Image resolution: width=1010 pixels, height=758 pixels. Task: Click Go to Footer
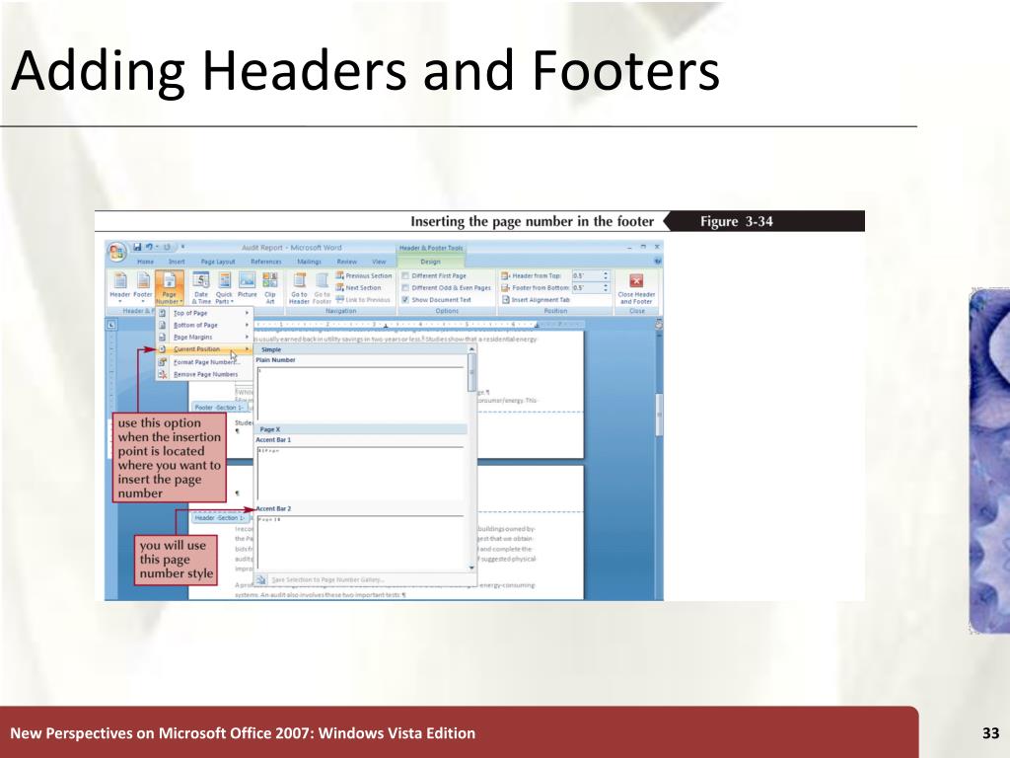coord(323,287)
